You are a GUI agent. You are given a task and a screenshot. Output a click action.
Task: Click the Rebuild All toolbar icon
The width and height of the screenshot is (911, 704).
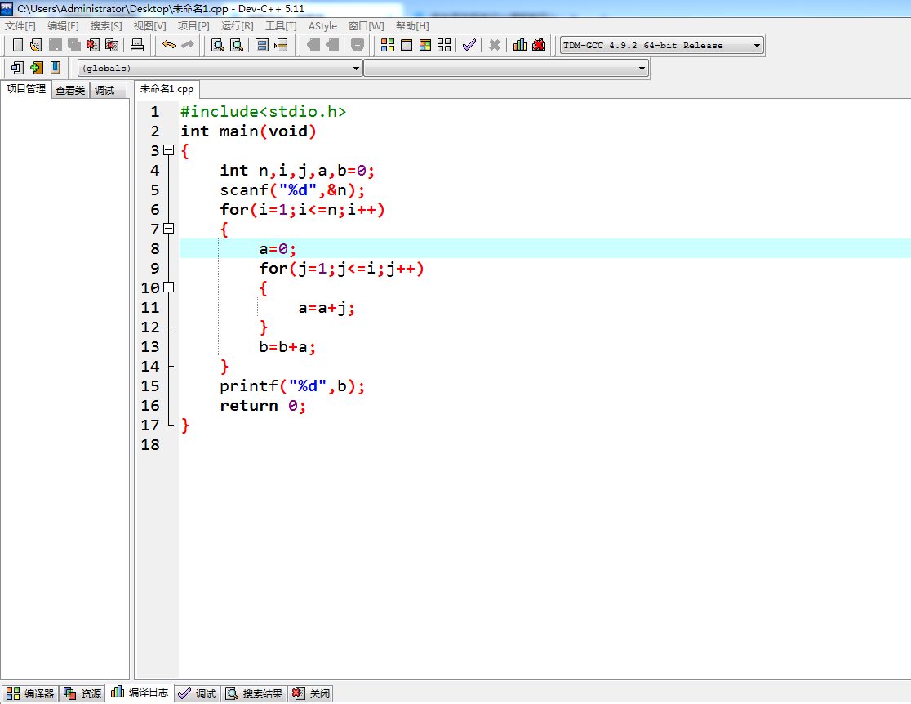click(x=444, y=45)
